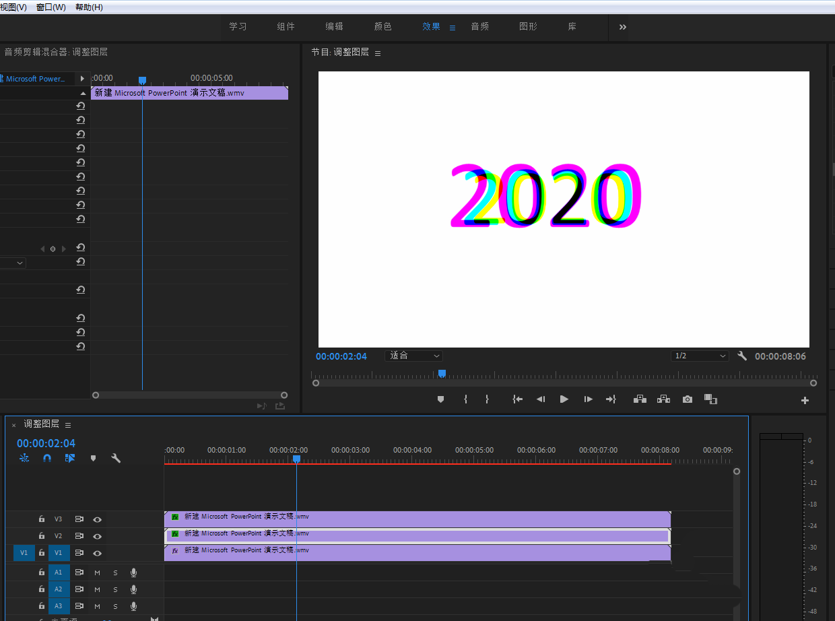Viewport: 835px width, 621px height.
Task: Toggle the timeline Snap magnet icon
Action: click(x=47, y=458)
